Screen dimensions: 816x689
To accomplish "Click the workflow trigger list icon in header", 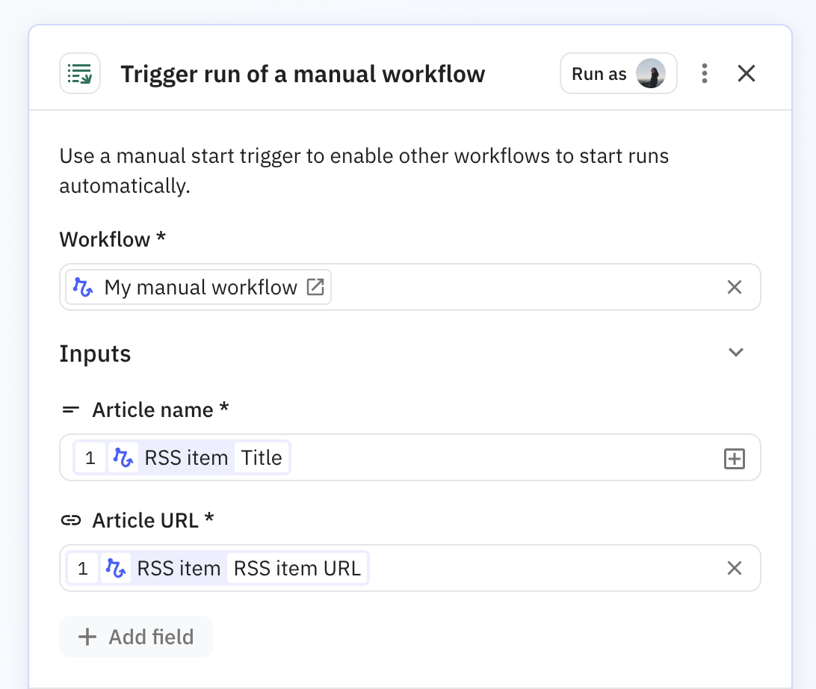I will tap(80, 73).
